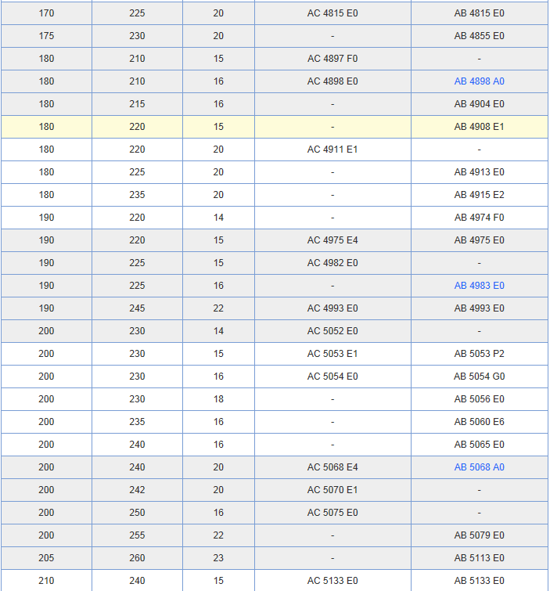Click the AC 4897 F0 entry
The height and width of the screenshot is (591, 550).
click(333, 59)
